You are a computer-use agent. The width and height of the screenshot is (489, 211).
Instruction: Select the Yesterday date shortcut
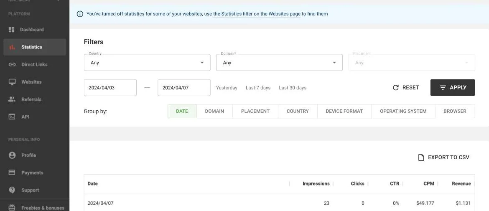click(x=227, y=88)
